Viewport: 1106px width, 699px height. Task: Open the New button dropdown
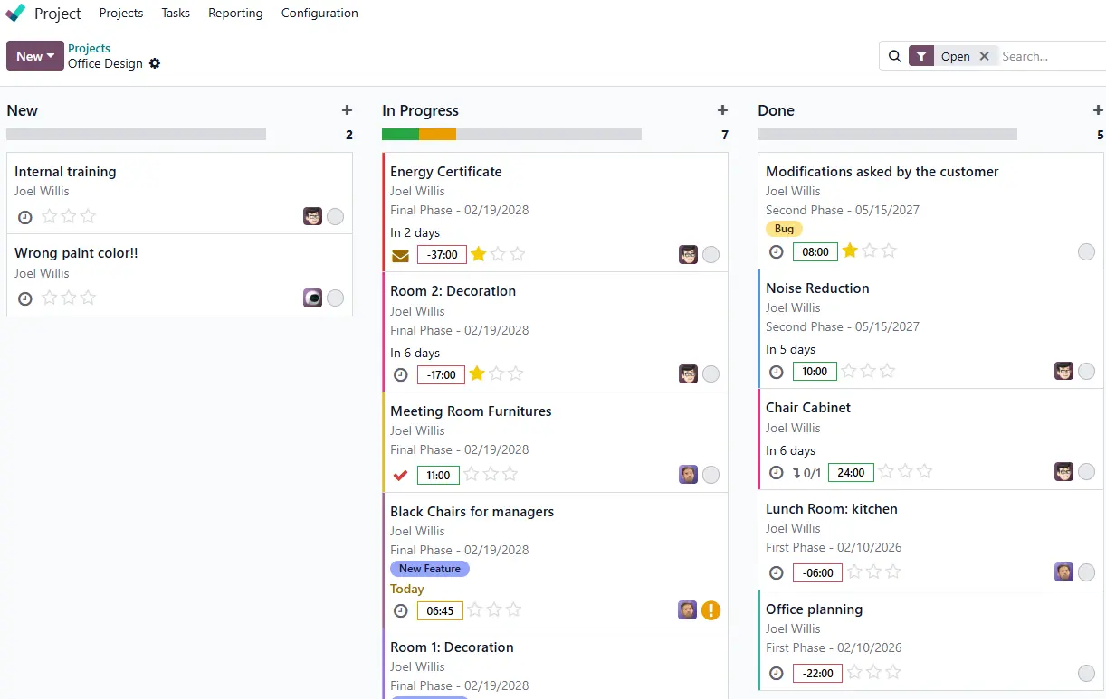35,56
